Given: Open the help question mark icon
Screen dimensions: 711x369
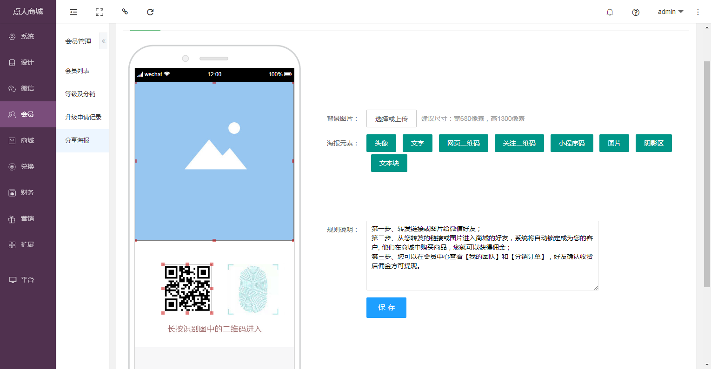Looking at the screenshot, I should pos(636,12).
